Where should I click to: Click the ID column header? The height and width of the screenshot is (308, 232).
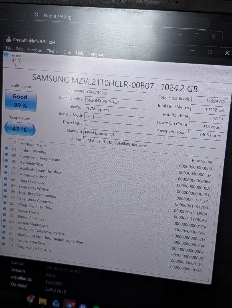[14, 143]
